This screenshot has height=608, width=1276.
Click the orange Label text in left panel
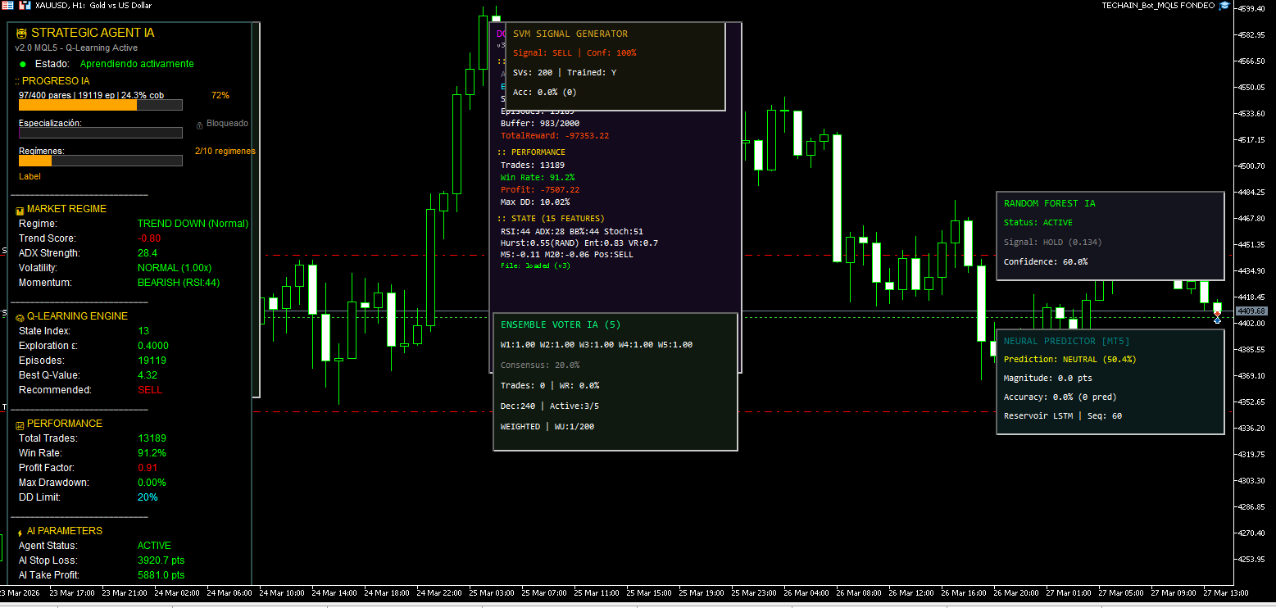tap(30, 176)
